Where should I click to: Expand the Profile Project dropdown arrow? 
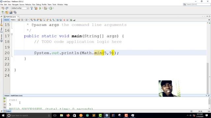coord(53,8)
